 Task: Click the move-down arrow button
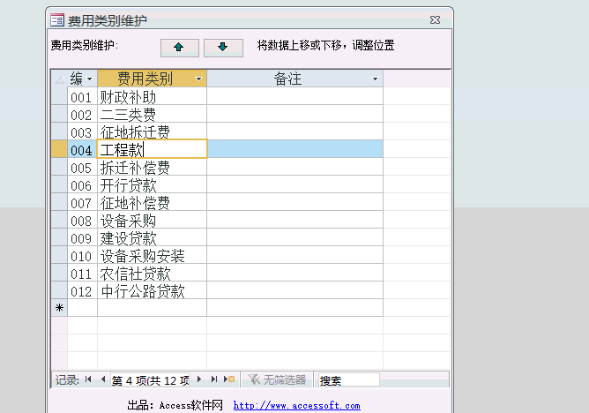[x=223, y=48]
